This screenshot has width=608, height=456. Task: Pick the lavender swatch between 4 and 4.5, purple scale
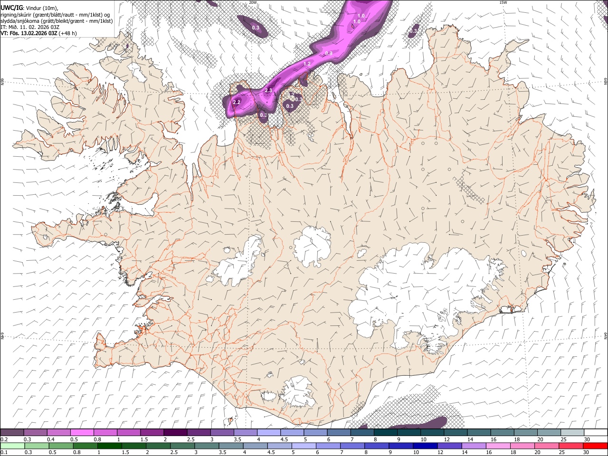269,432
